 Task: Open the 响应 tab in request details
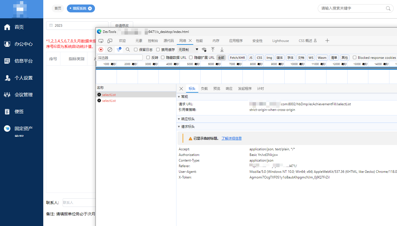click(x=229, y=89)
